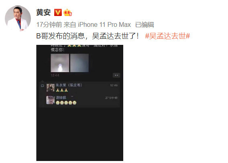Click the praying hands emojis
The image size is (228, 163).
(x=62, y=90)
